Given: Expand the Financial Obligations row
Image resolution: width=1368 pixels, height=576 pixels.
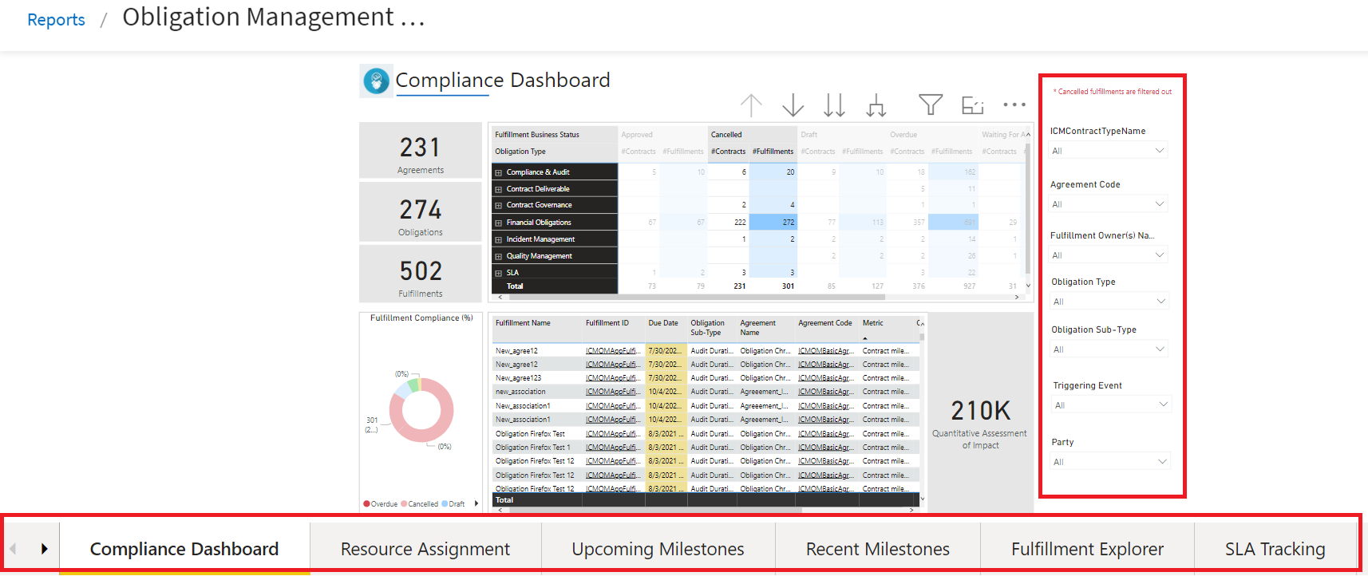Looking at the screenshot, I should click(499, 223).
